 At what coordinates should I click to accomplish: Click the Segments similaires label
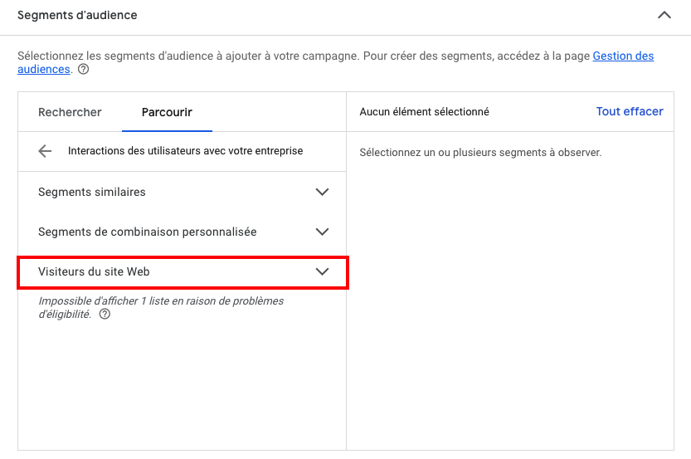91,192
